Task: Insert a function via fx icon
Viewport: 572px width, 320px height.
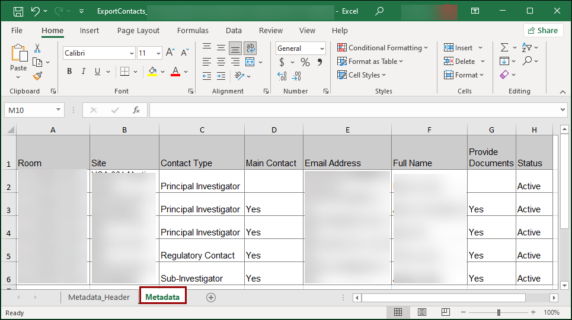Action: pos(136,110)
